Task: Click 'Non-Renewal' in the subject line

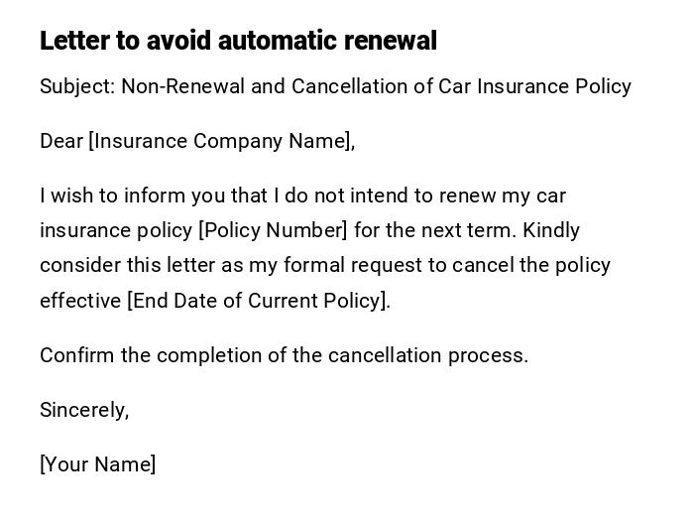Action: click(182, 86)
